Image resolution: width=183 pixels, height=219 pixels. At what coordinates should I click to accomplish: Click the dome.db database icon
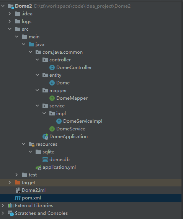point(45,160)
